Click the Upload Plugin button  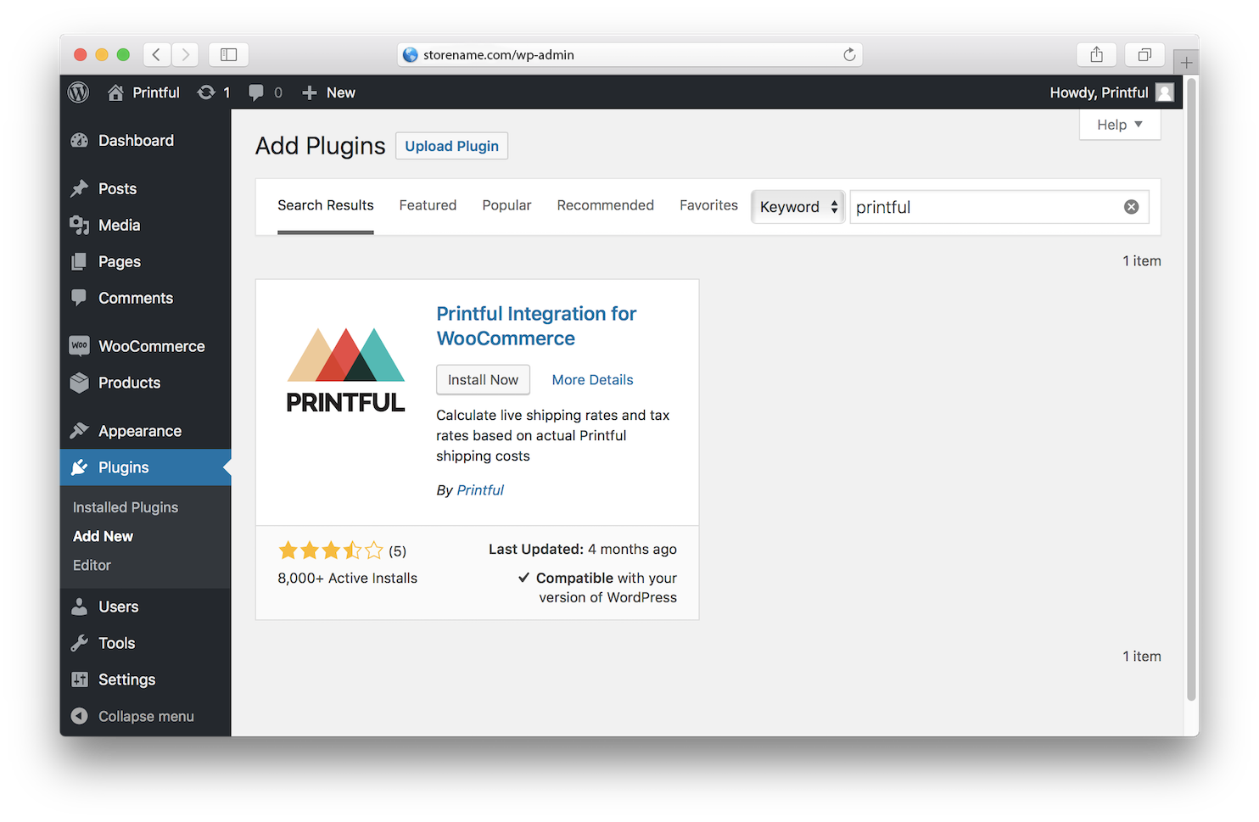click(x=451, y=146)
